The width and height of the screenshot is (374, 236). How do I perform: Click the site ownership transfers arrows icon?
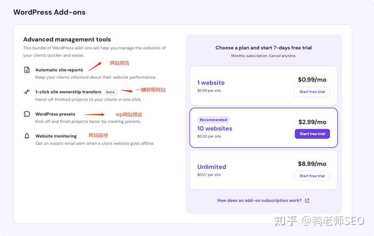[x=27, y=92]
